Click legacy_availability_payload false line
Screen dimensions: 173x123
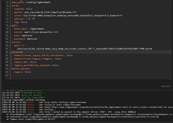(x=36, y=65)
